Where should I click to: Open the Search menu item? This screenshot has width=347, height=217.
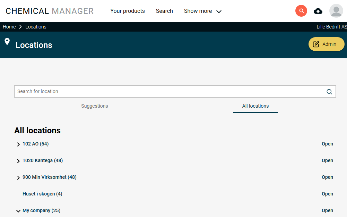pos(164,11)
